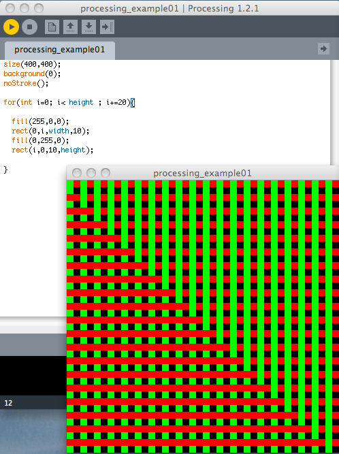Click the rect(i,0,10,height) code line
339x454 pixels.
pos(52,150)
